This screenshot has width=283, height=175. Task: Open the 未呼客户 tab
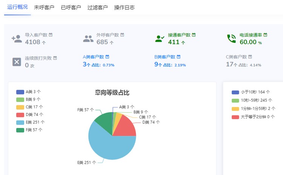(x=44, y=8)
